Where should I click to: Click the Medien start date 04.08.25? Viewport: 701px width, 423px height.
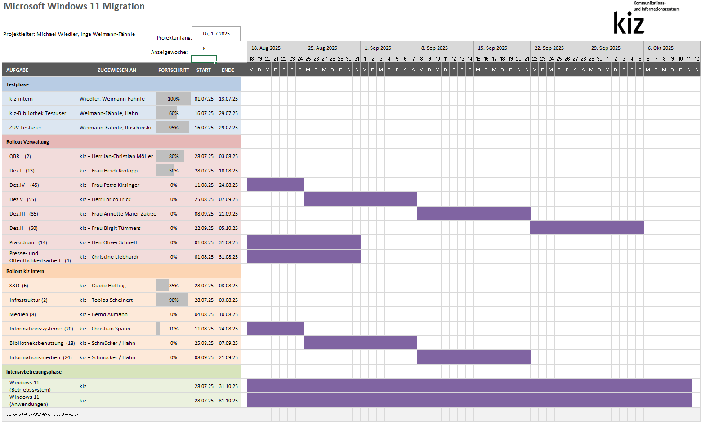204,314
